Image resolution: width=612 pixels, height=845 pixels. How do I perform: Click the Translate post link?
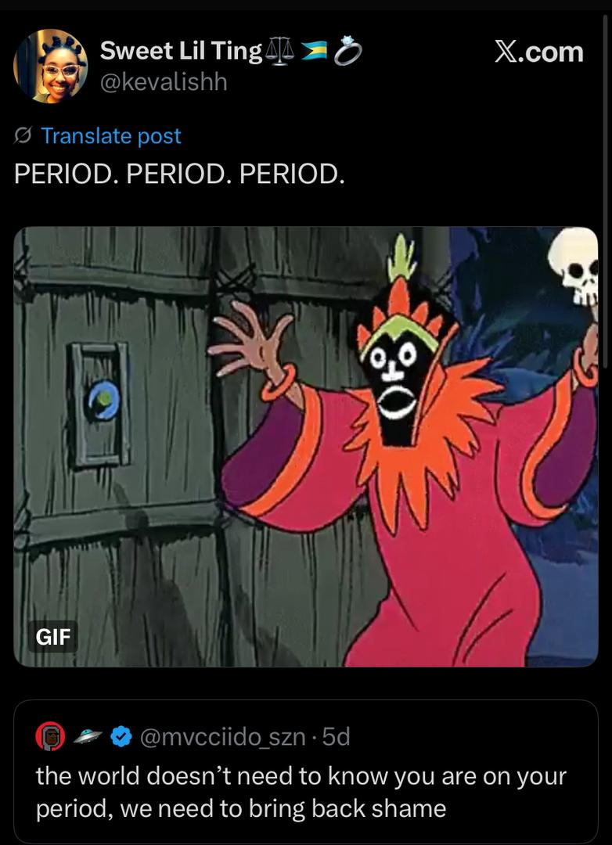pyautogui.click(x=111, y=136)
